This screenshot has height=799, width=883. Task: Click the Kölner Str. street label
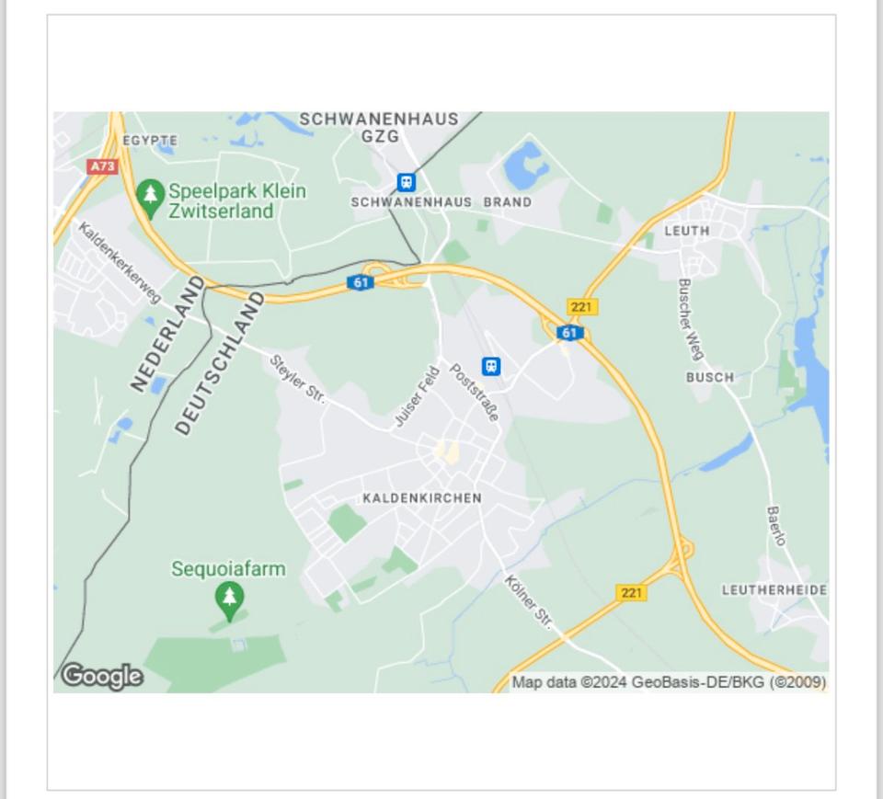point(529,602)
